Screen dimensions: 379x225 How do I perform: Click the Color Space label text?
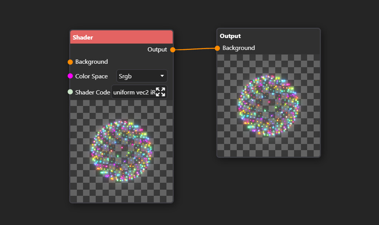[91, 76]
